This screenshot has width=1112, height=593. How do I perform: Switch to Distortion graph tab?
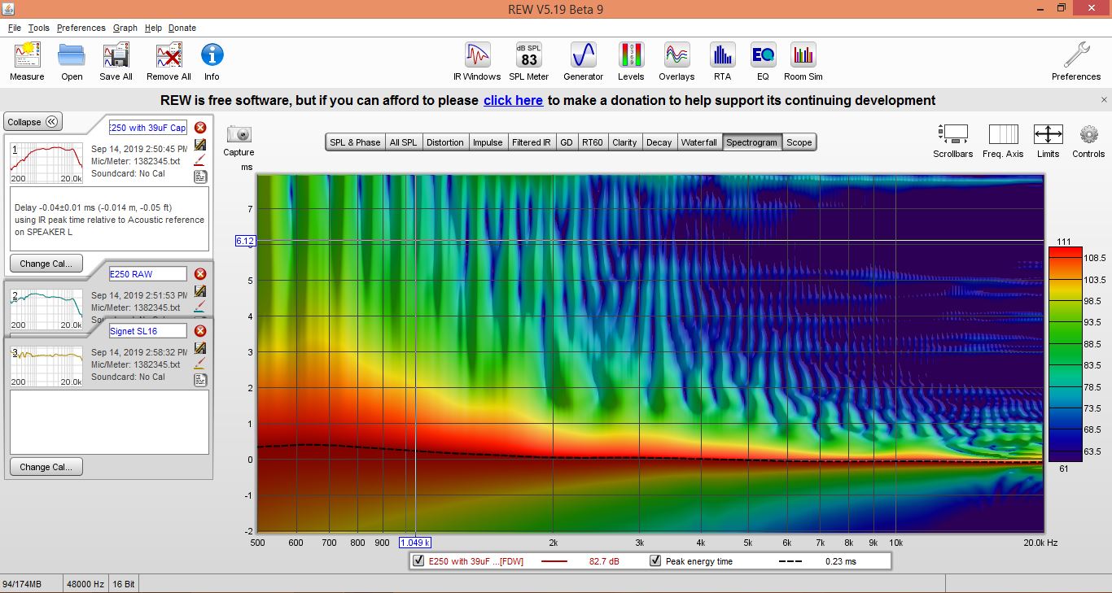point(445,142)
